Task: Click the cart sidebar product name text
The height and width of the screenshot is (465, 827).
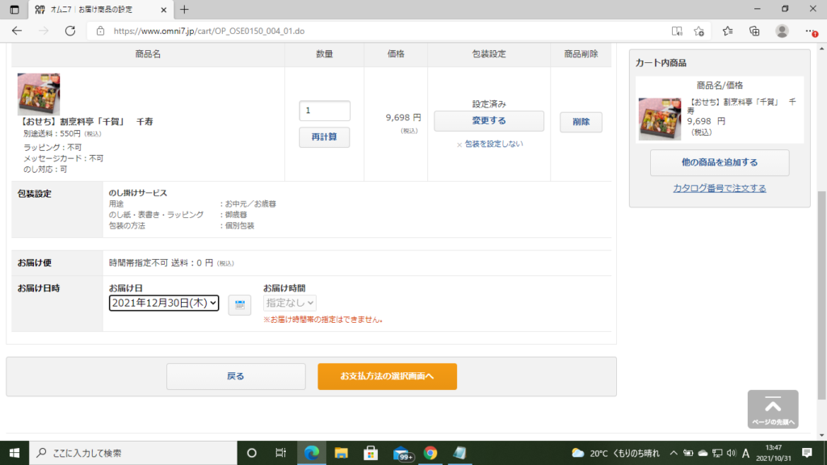Action: click(x=741, y=106)
